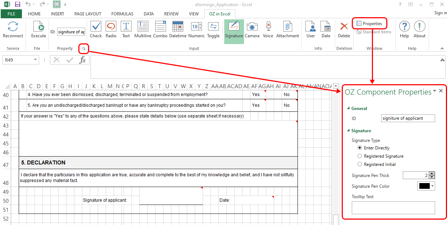
Task: Open Customize Quick Access Toolbar menu
Action: (x=65, y=5)
